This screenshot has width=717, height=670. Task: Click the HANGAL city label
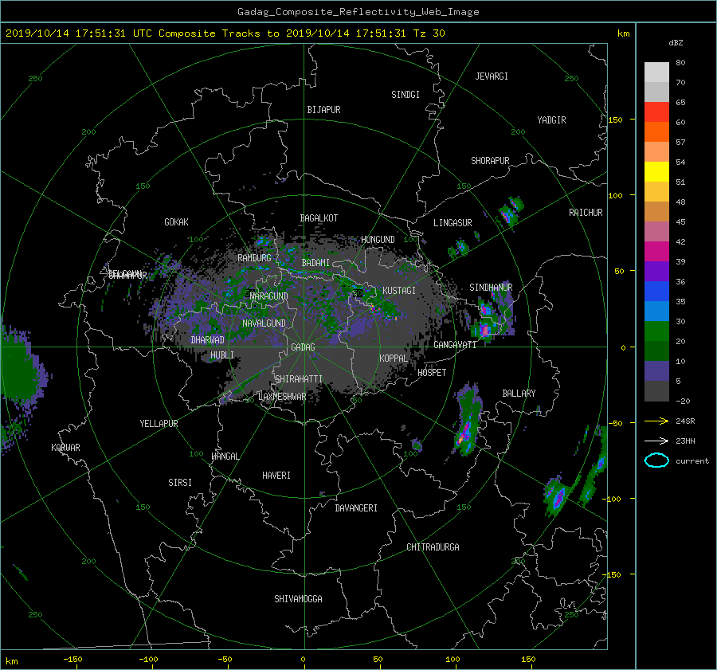[x=225, y=456]
